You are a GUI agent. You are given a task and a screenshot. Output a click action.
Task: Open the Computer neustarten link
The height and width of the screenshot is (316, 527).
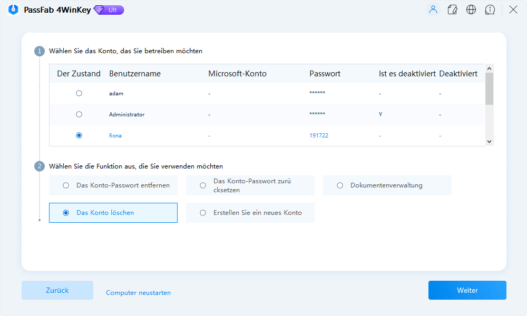138,292
